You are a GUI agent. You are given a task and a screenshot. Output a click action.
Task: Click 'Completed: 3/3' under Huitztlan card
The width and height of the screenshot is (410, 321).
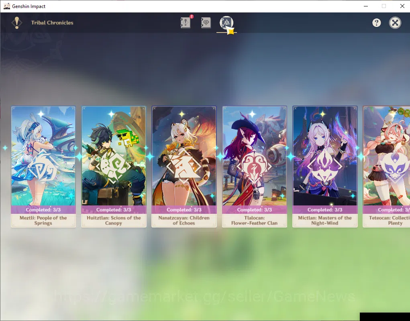(x=114, y=210)
